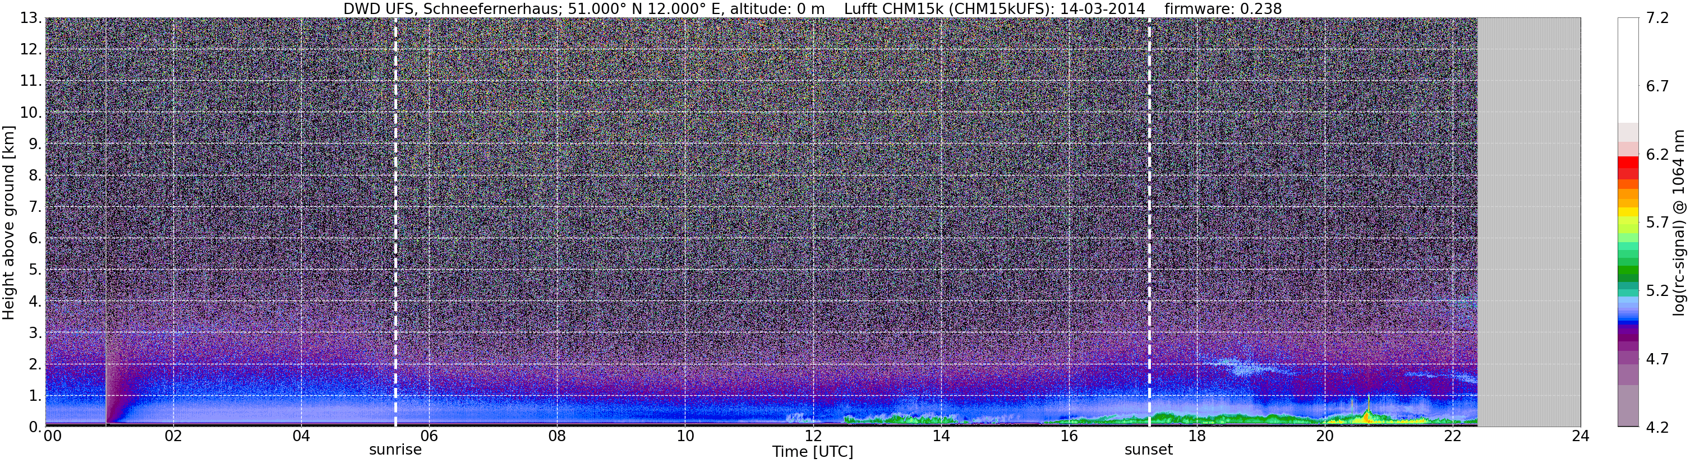Click the '00' tick on the time axis
This screenshot has height=463, width=1690.
coord(53,436)
